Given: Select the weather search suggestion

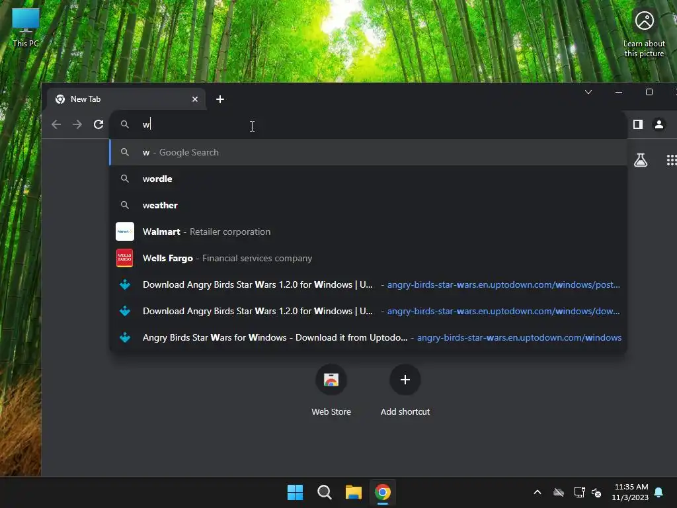Looking at the screenshot, I should coord(368,205).
